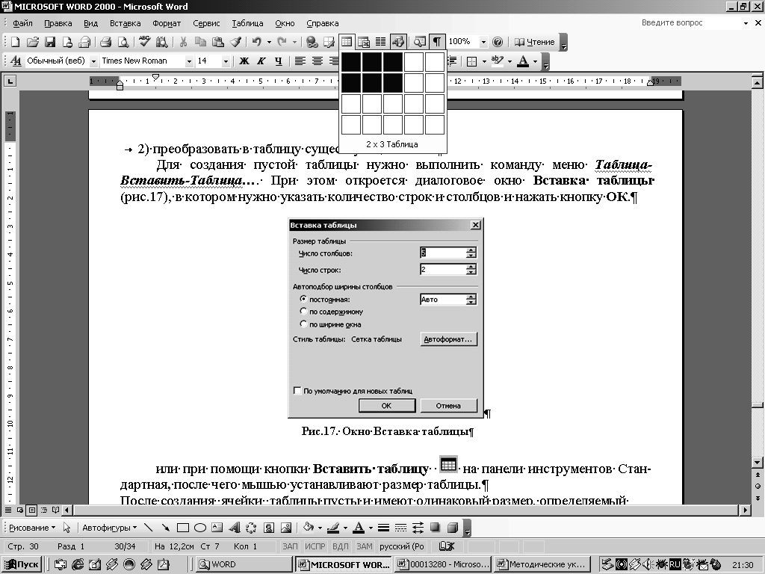Open Shadow style options
765x574 pixels.
coord(435,528)
